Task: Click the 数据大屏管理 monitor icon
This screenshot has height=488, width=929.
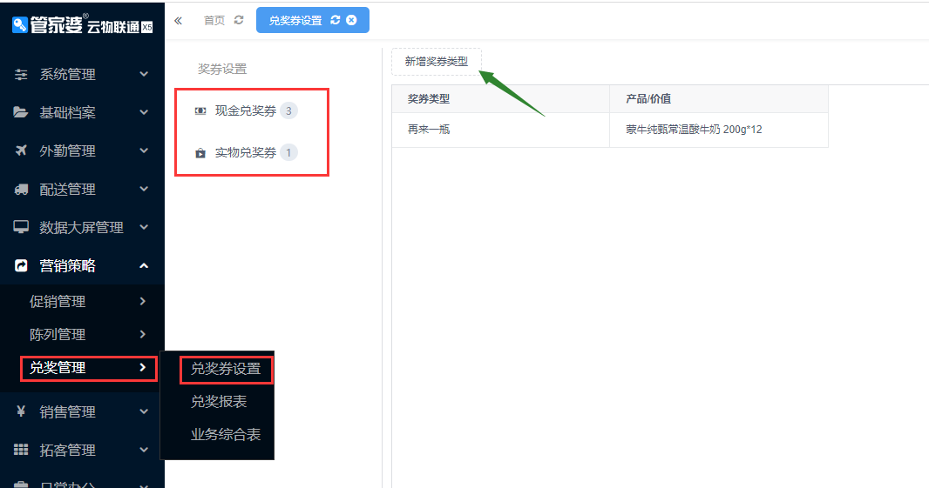Action: click(x=21, y=228)
